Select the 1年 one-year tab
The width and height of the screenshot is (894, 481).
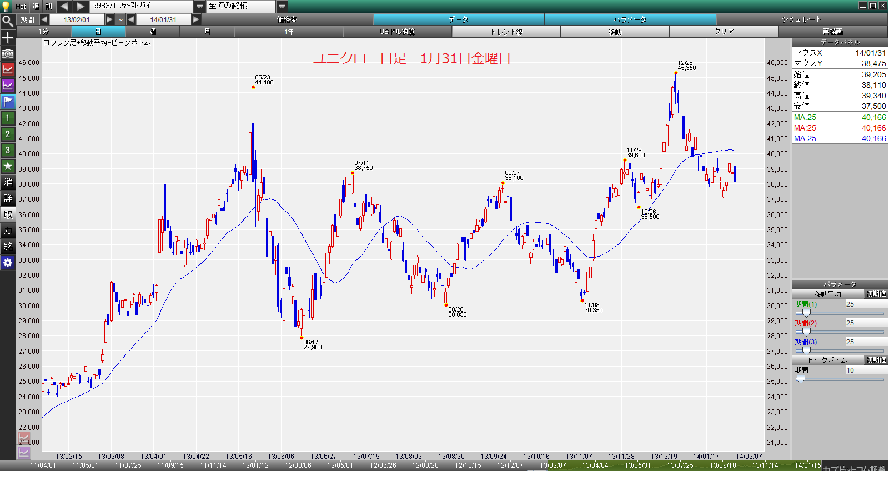click(x=289, y=32)
